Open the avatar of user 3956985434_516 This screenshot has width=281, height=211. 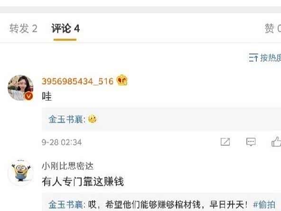click(20, 88)
